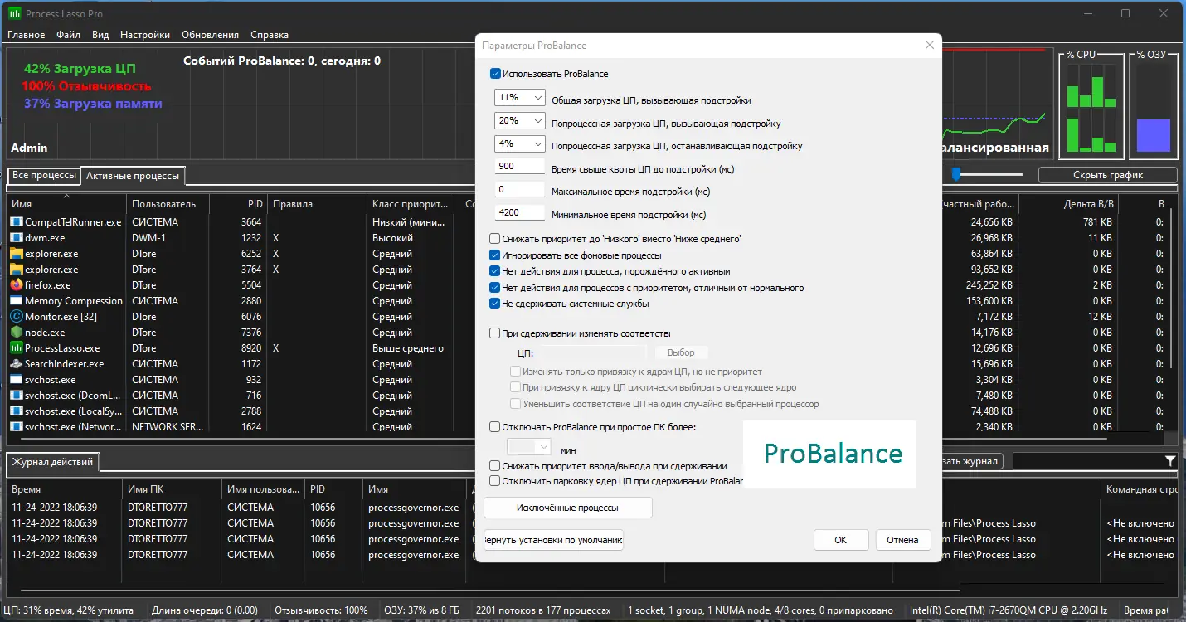Click the minimum restraint time field showing 4200

click(519, 213)
